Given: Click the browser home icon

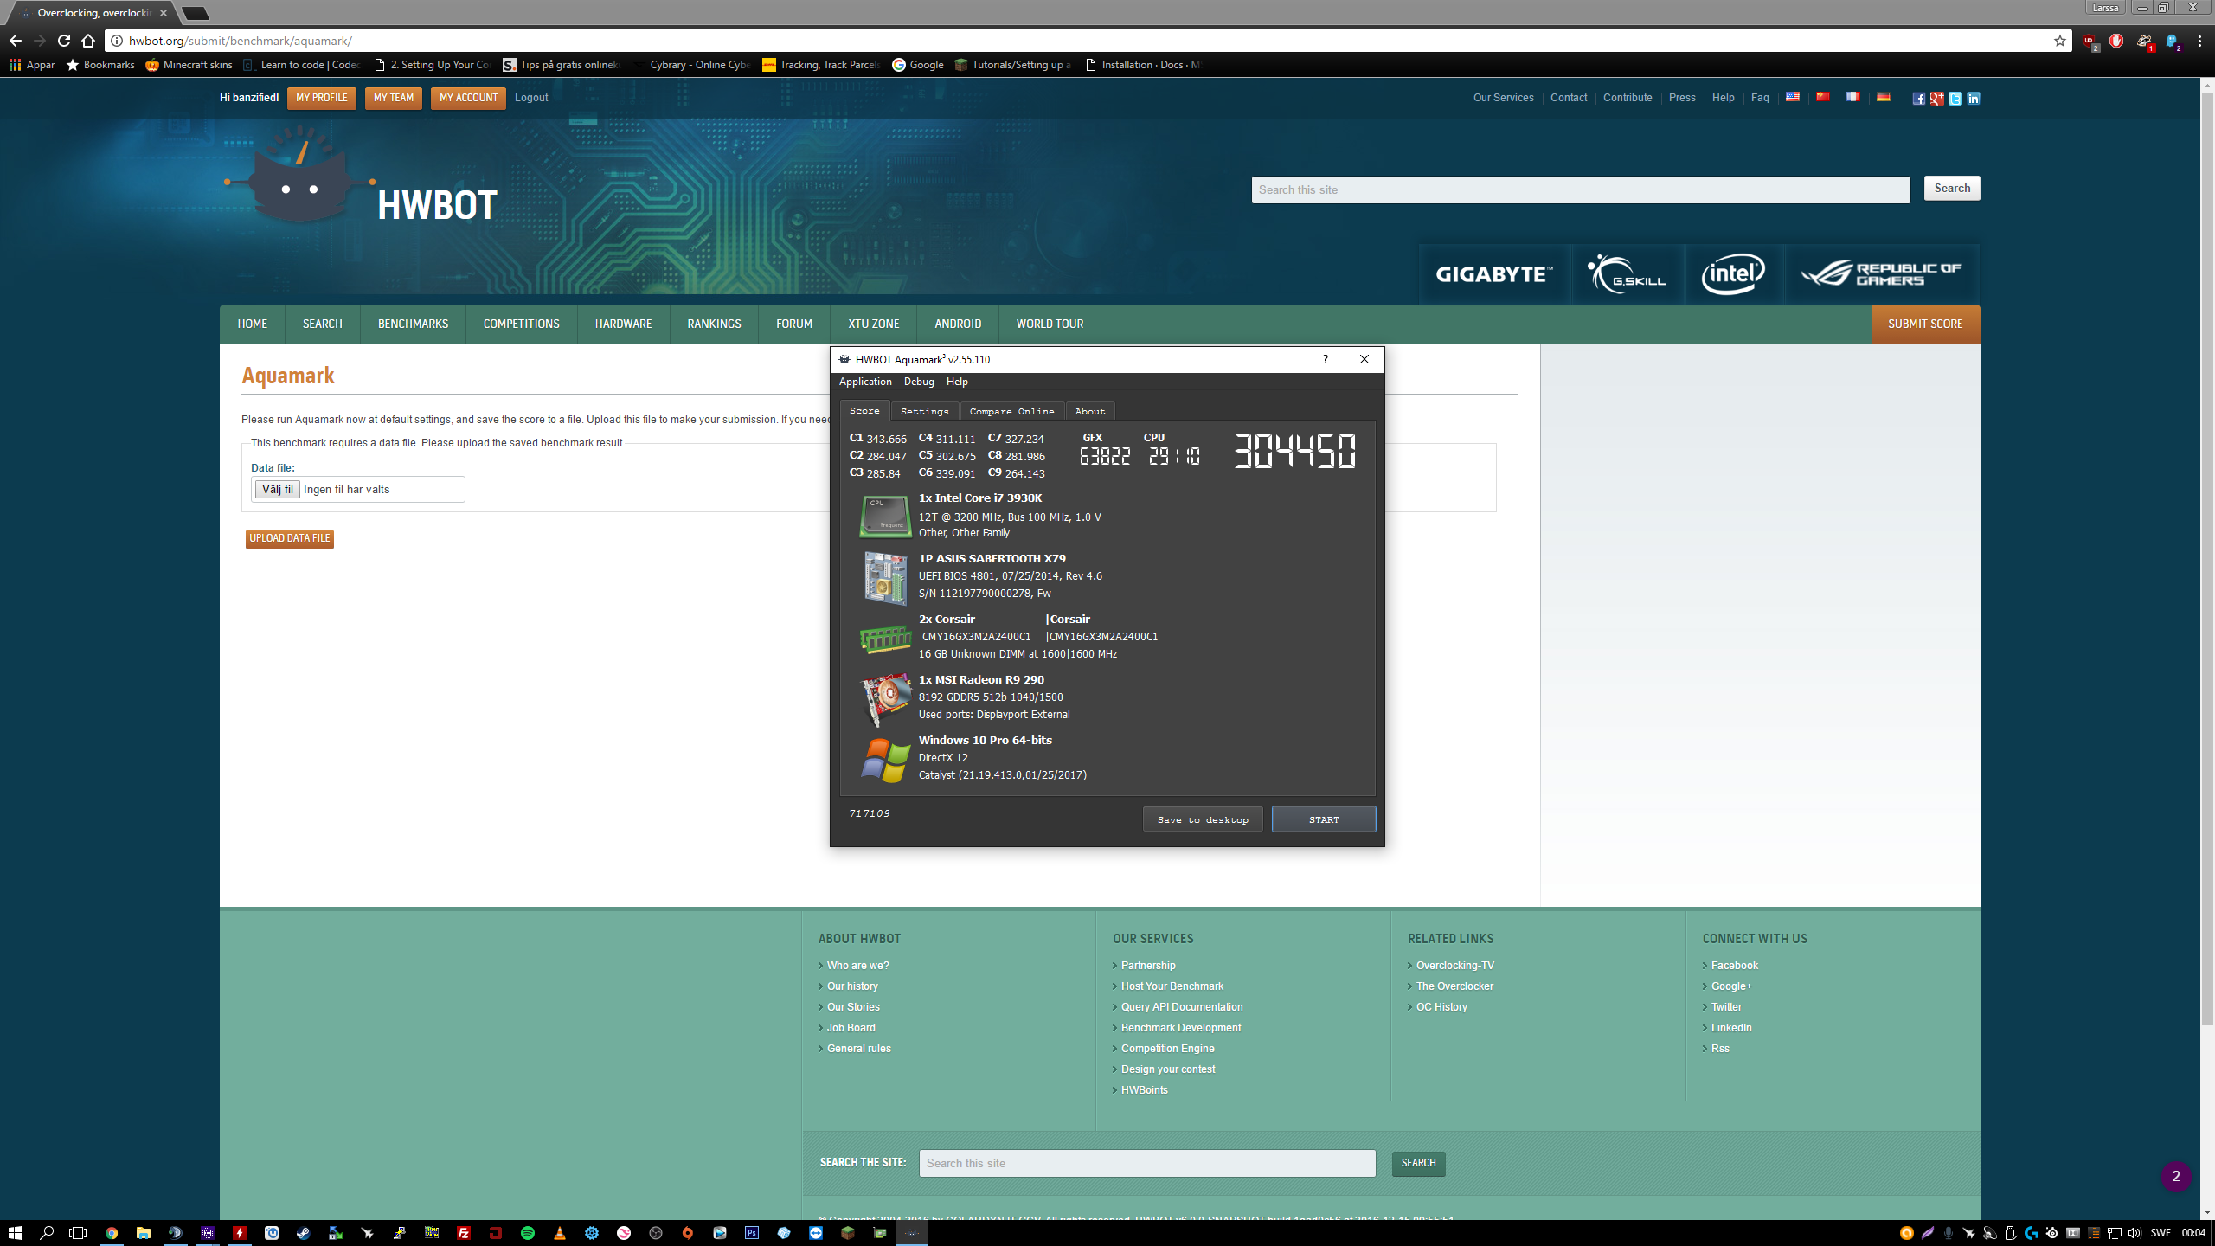Looking at the screenshot, I should point(88,41).
